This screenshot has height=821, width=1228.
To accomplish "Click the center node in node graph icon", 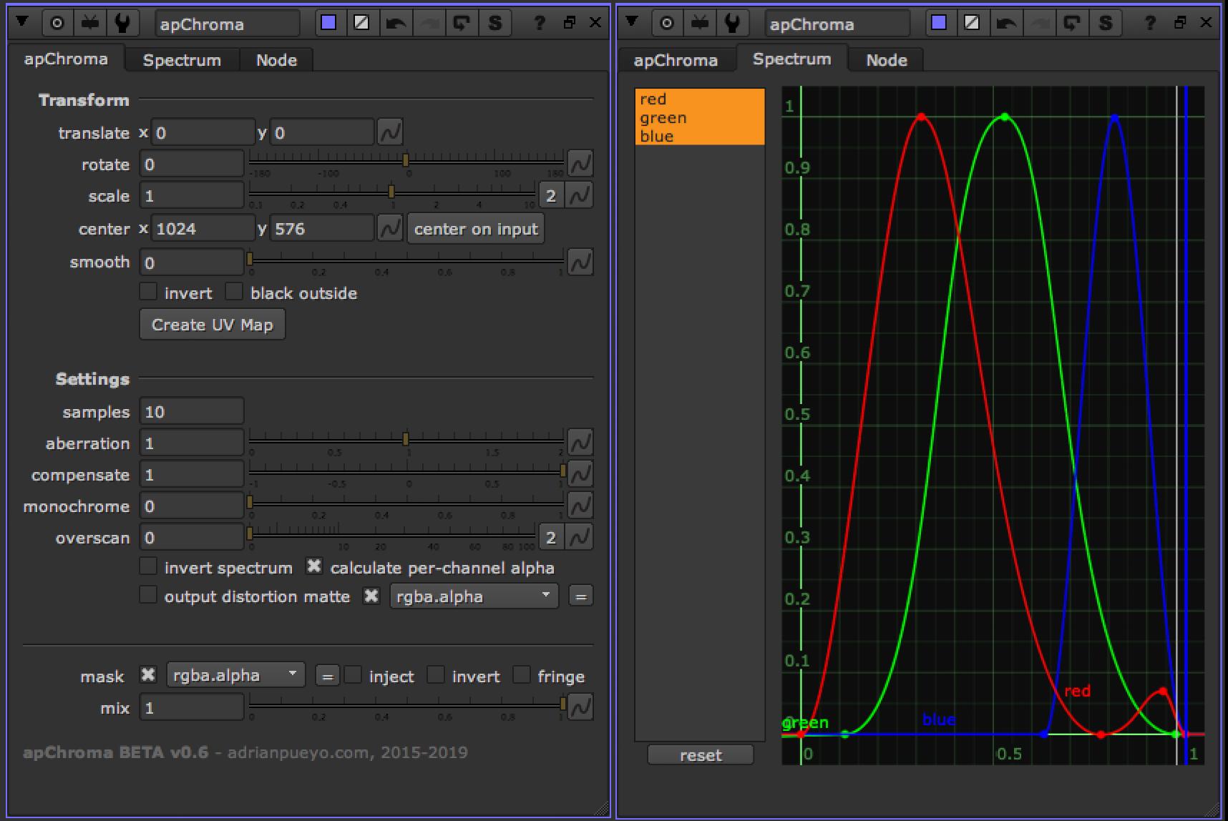I will 57,22.
